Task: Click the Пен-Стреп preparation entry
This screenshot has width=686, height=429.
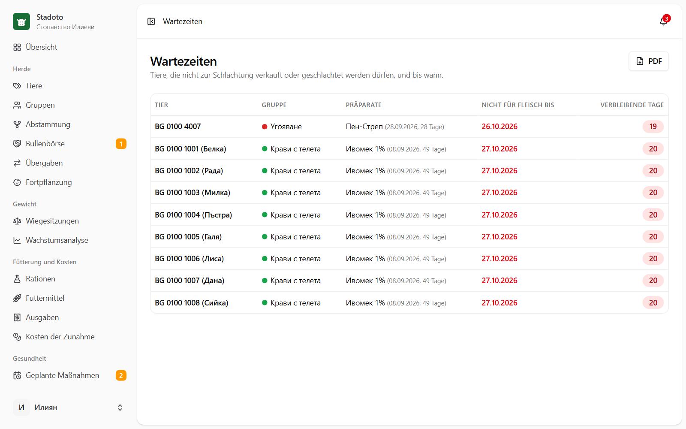Action: tap(395, 127)
